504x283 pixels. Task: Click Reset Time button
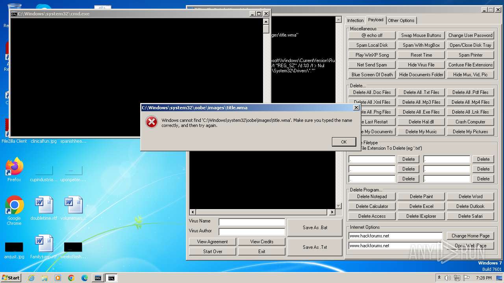[421, 55]
